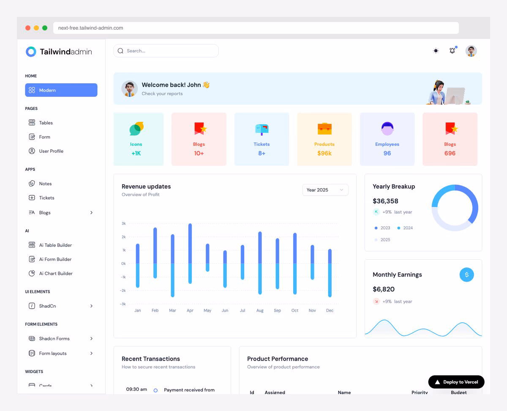Image resolution: width=507 pixels, height=411 pixels.
Task: Open Ai Table Builder label
Action: coord(55,245)
